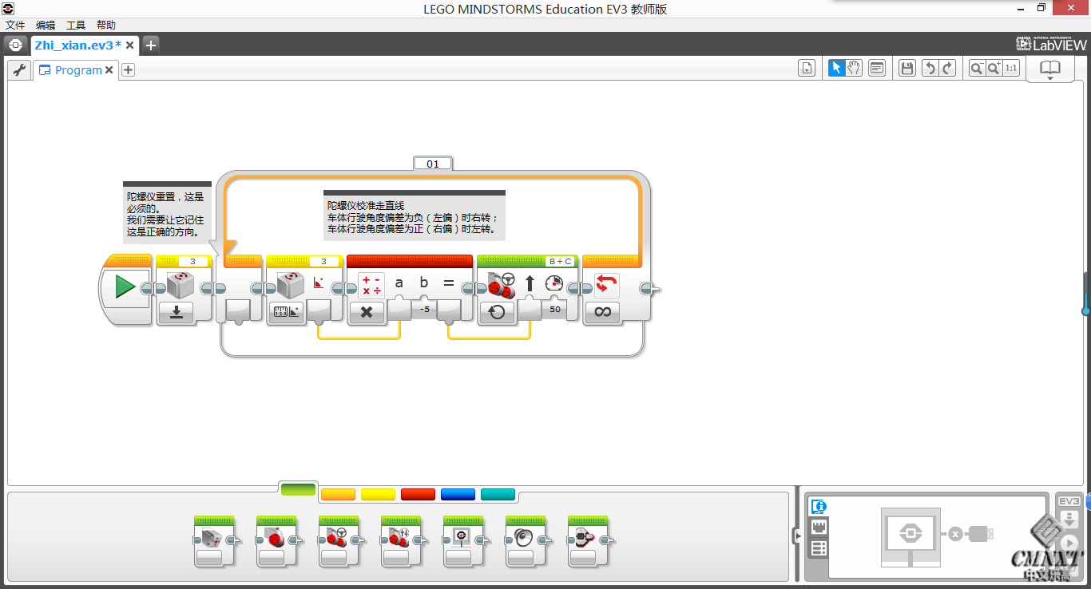Image resolution: width=1091 pixels, height=589 pixels.
Task: Open the gyro measure-angle mode selector
Action: tap(286, 312)
